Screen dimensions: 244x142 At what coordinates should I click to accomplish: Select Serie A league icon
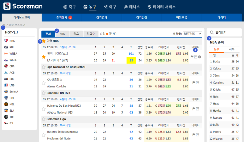point(6,92)
